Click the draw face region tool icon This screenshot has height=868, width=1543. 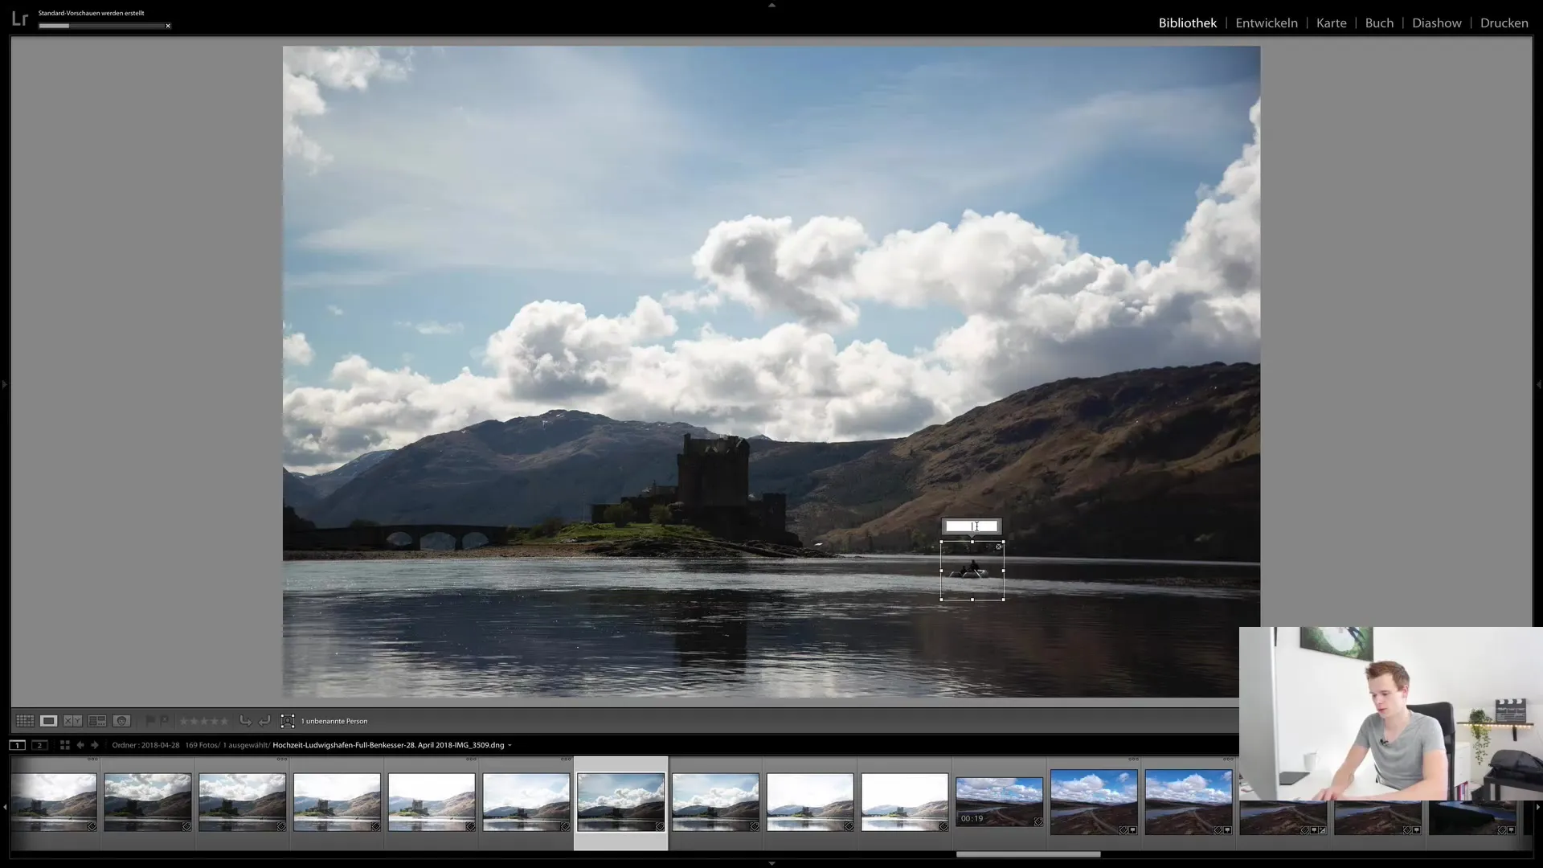288,721
